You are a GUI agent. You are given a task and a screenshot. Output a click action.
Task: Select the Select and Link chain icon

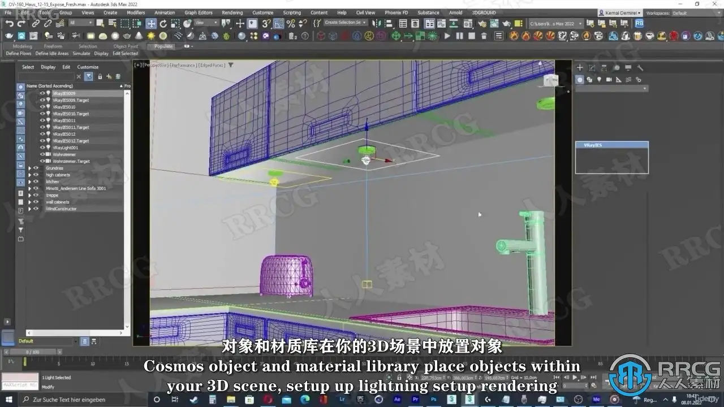[x=36, y=24]
